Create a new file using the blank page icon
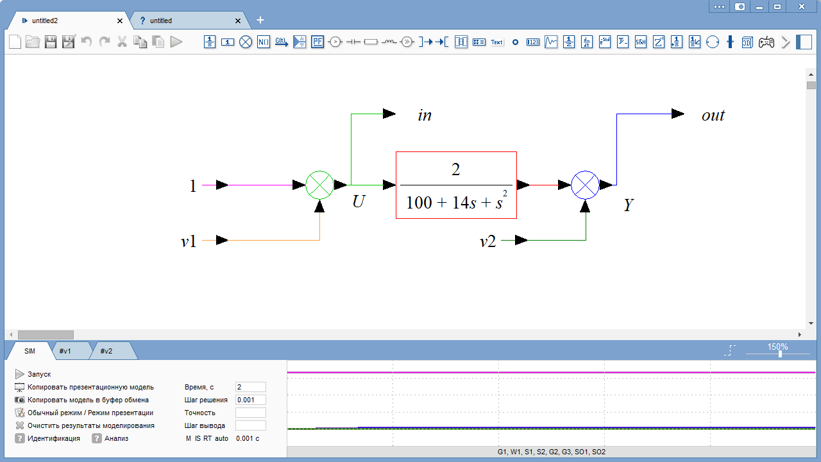The width and height of the screenshot is (821, 462). (x=14, y=42)
